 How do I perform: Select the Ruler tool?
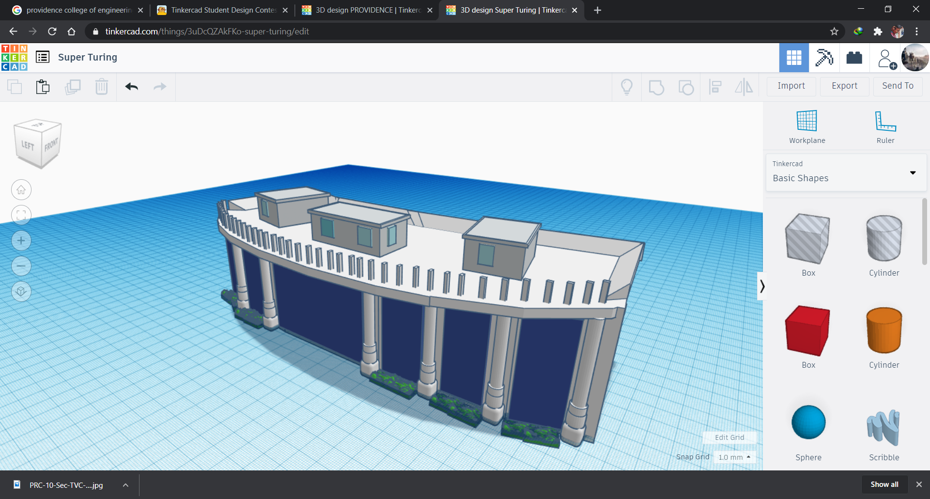point(885,127)
